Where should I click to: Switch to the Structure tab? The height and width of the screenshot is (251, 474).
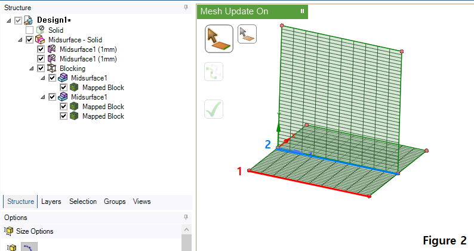[x=20, y=202]
